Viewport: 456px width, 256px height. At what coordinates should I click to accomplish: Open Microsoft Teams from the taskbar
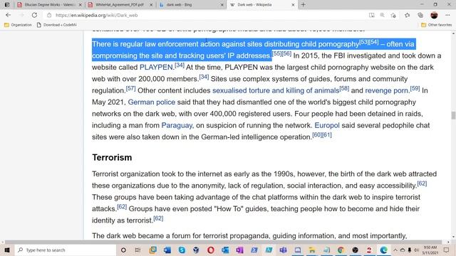[x=283, y=250]
